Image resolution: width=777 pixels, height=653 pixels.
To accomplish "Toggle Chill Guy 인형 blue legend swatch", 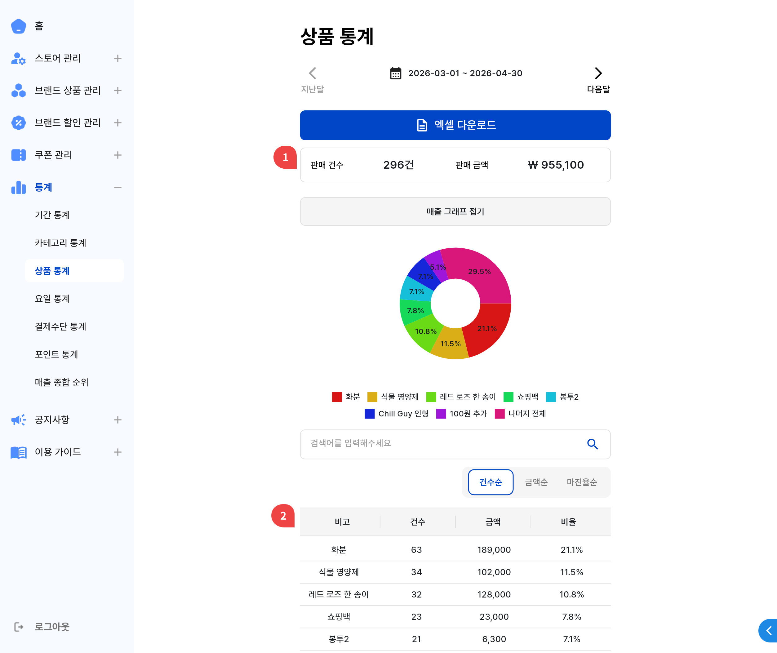I will (370, 414).
